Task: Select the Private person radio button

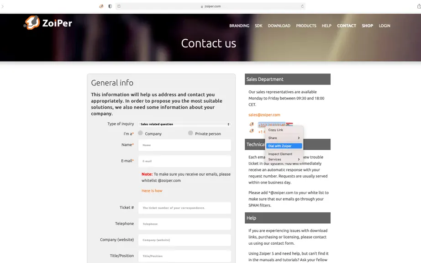Action: [x=190, y=133]
